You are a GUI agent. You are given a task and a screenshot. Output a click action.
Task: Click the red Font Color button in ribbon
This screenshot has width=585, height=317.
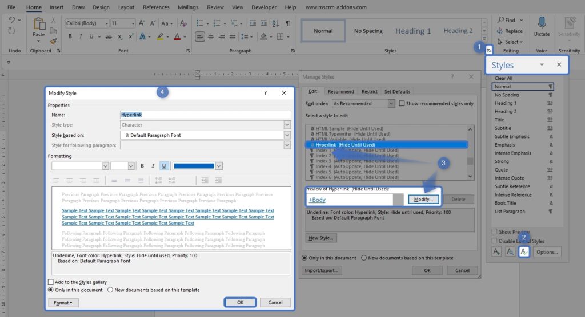point(177,36)
